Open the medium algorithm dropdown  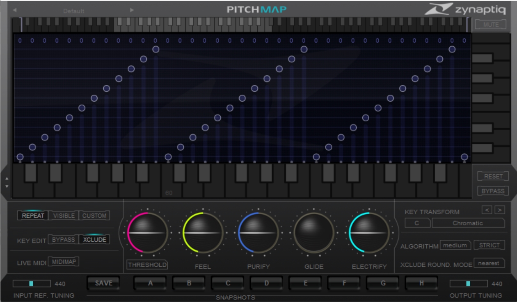click(x=455, y=245)
